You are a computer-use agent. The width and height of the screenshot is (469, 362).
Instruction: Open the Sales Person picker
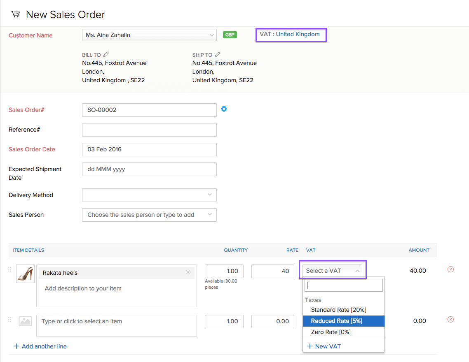pyautogui.click(x=149, y=215)
